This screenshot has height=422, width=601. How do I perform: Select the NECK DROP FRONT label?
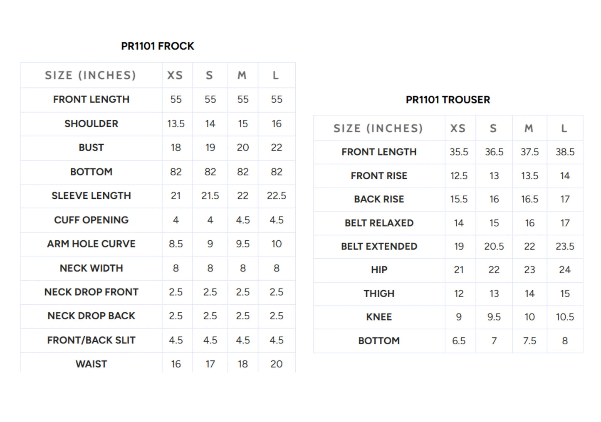click(91, 292)
